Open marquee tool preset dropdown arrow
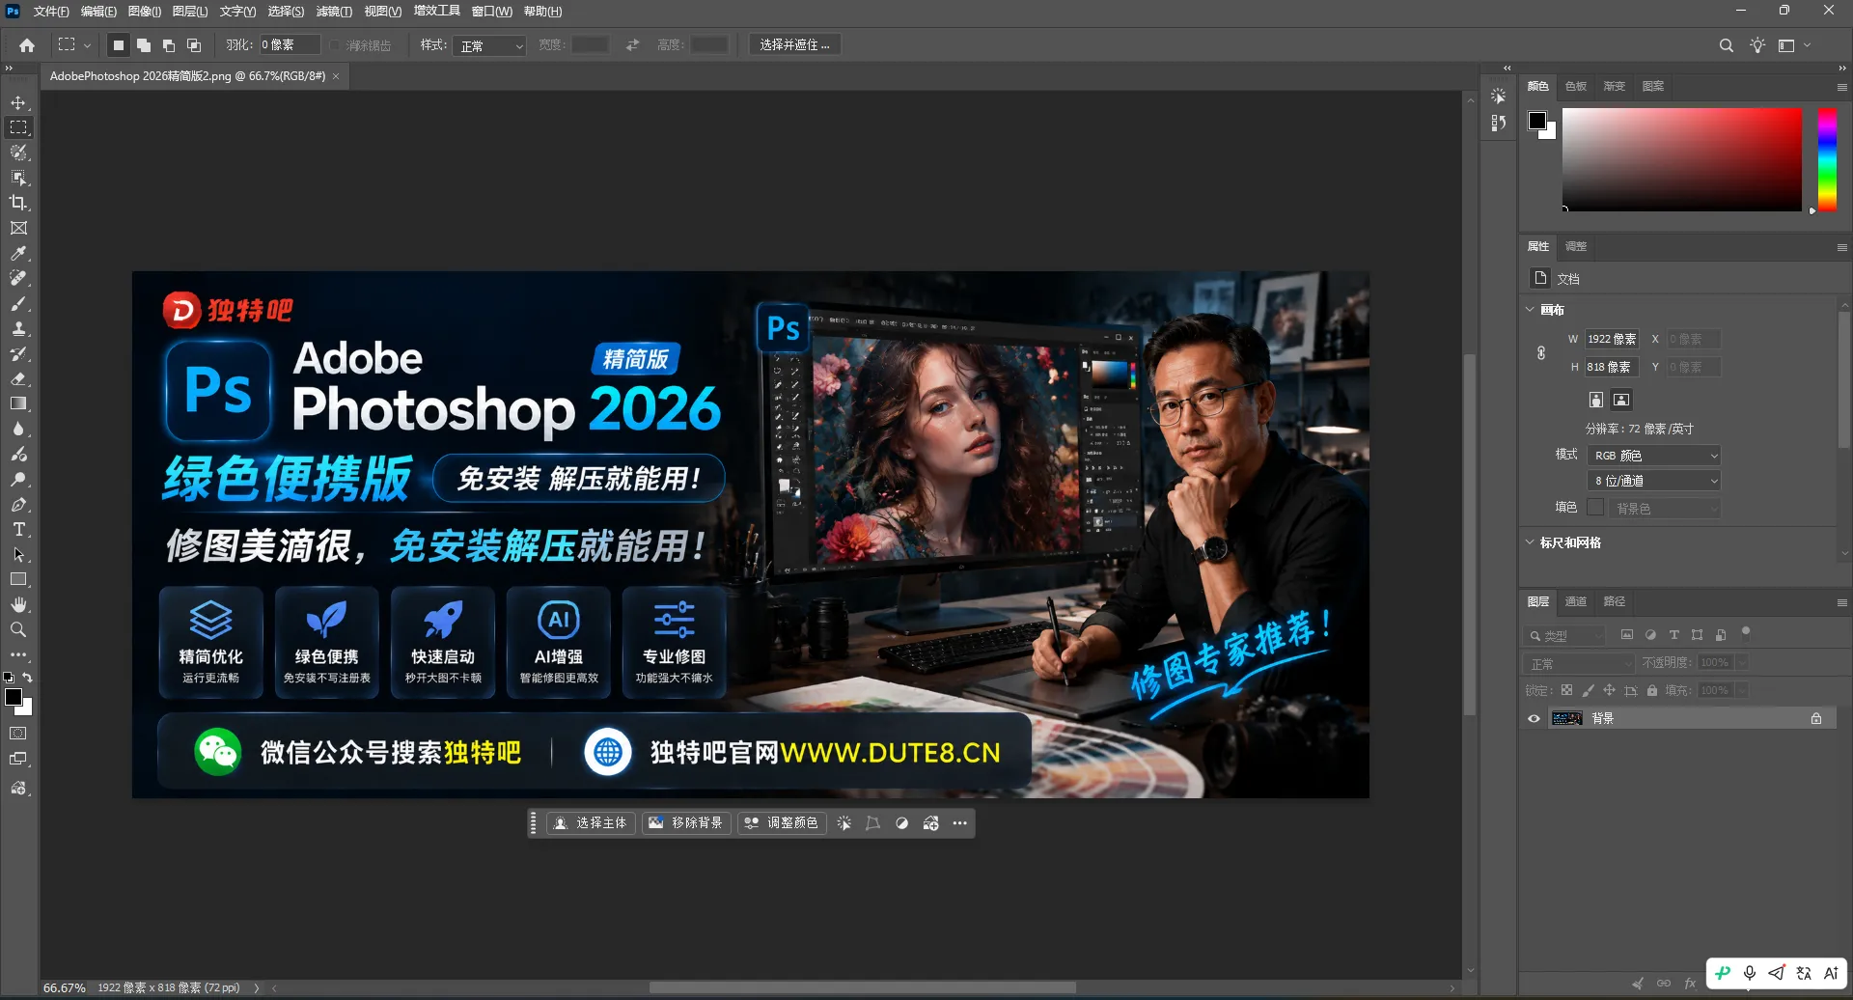The image size is (1853, 1000). pyautogui.click(x=87, y=45)
